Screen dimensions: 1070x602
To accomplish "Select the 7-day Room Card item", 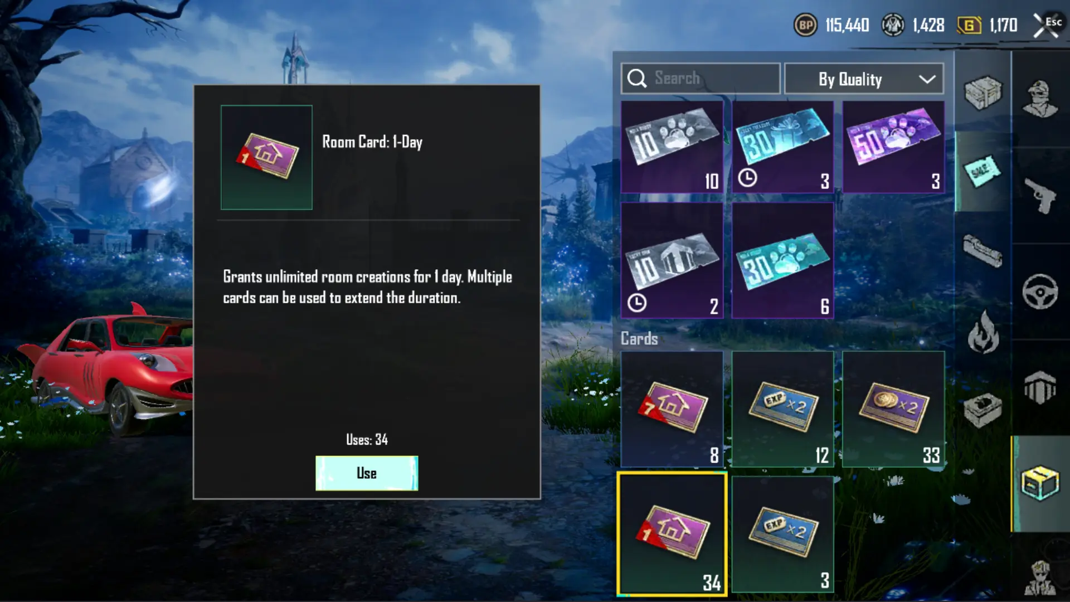I will pyautogui.click(x=672, y=409).
